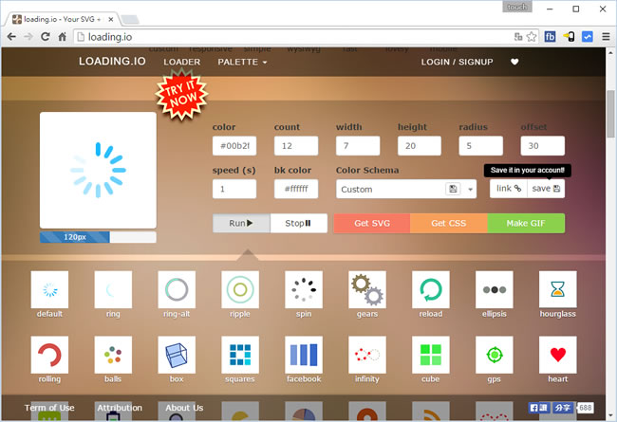Open About Us link
This screenshot has height=422, width=617.
click(x=184, y=408)
